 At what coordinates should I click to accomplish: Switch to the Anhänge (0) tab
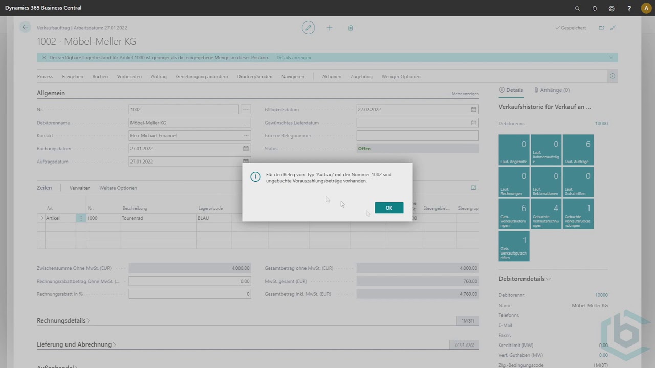click(552, 90)
